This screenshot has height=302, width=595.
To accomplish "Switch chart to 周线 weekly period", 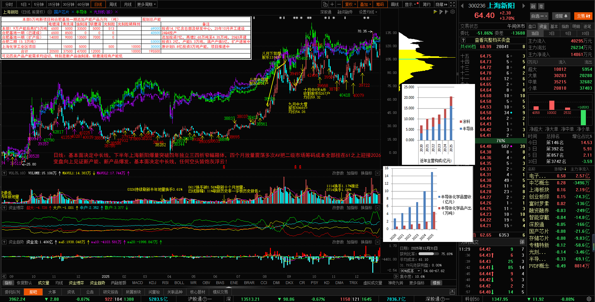I will pyautogui.click(x=113, y=4).
